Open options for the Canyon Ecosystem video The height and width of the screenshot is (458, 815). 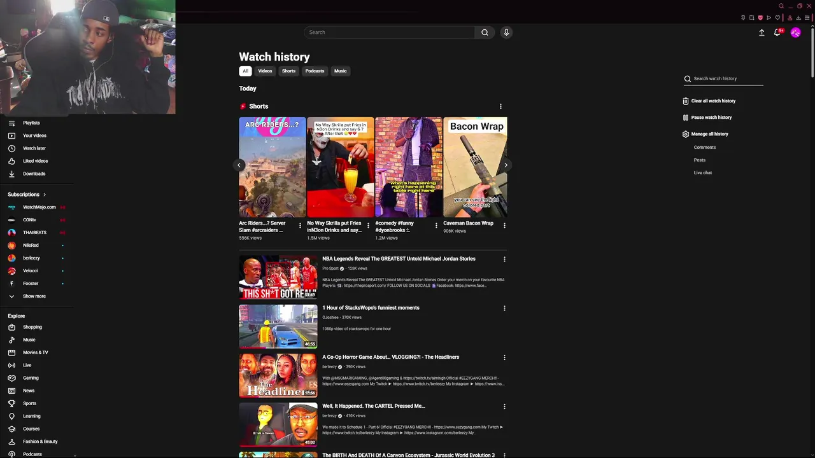[504, 455]
